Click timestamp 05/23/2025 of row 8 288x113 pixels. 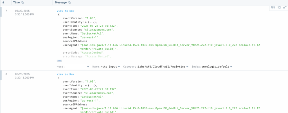[x=22, y=74]
